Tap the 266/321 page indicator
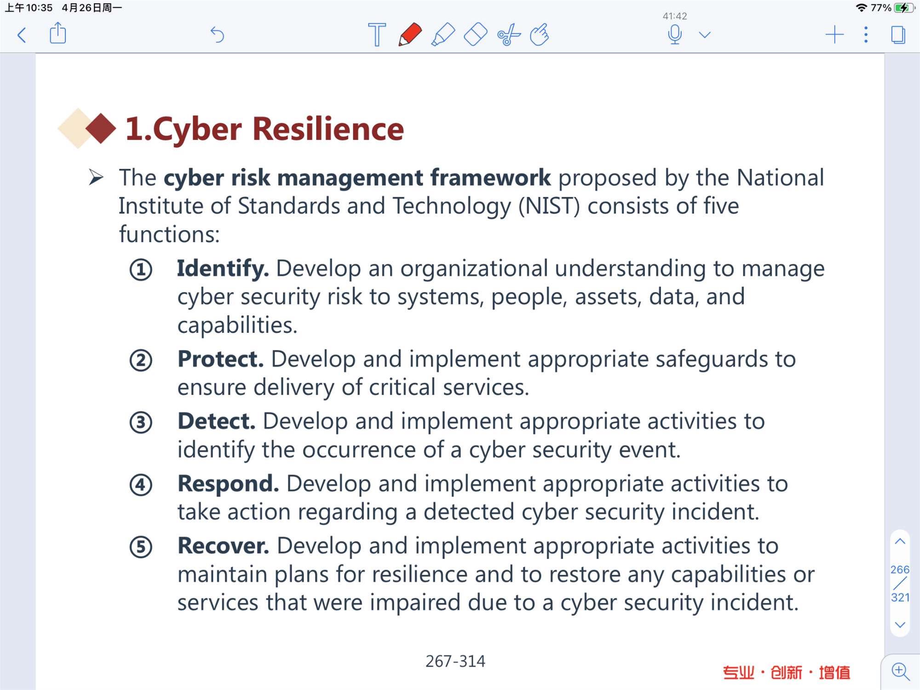This screenshot has height=690, width=920. pos(900,583)
